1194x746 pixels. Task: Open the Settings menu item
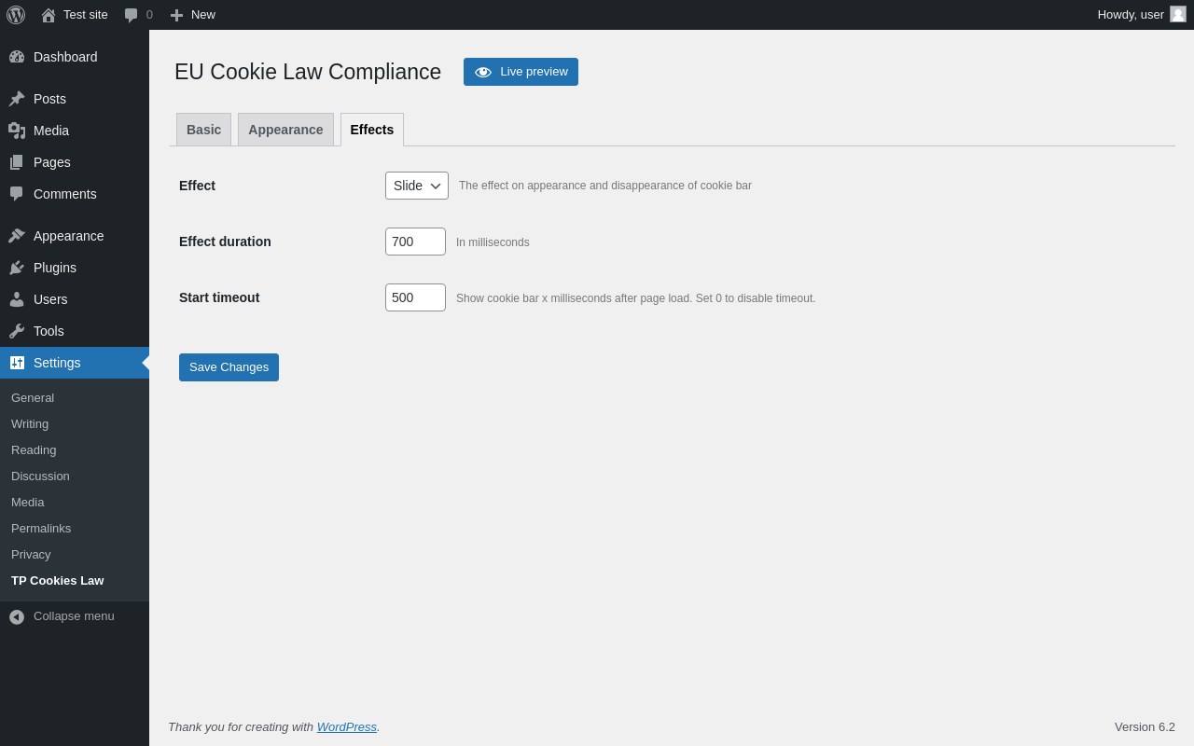pyautogui.click(x=75, y=363)
